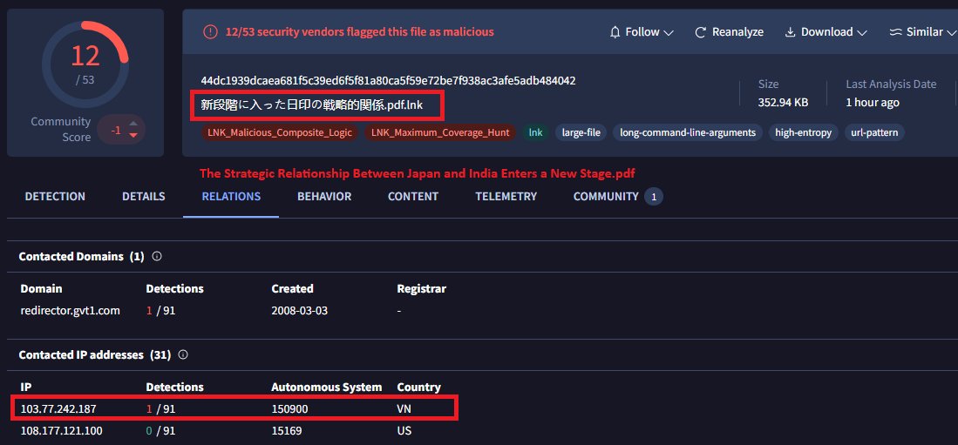Switch to the DETAILS tab
The height and width of the screenshot is (445, 958).
coord(144,197)
